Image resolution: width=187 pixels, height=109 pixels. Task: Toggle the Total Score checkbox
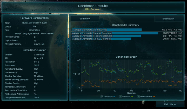pyautogui.click(x=102, y=96)
